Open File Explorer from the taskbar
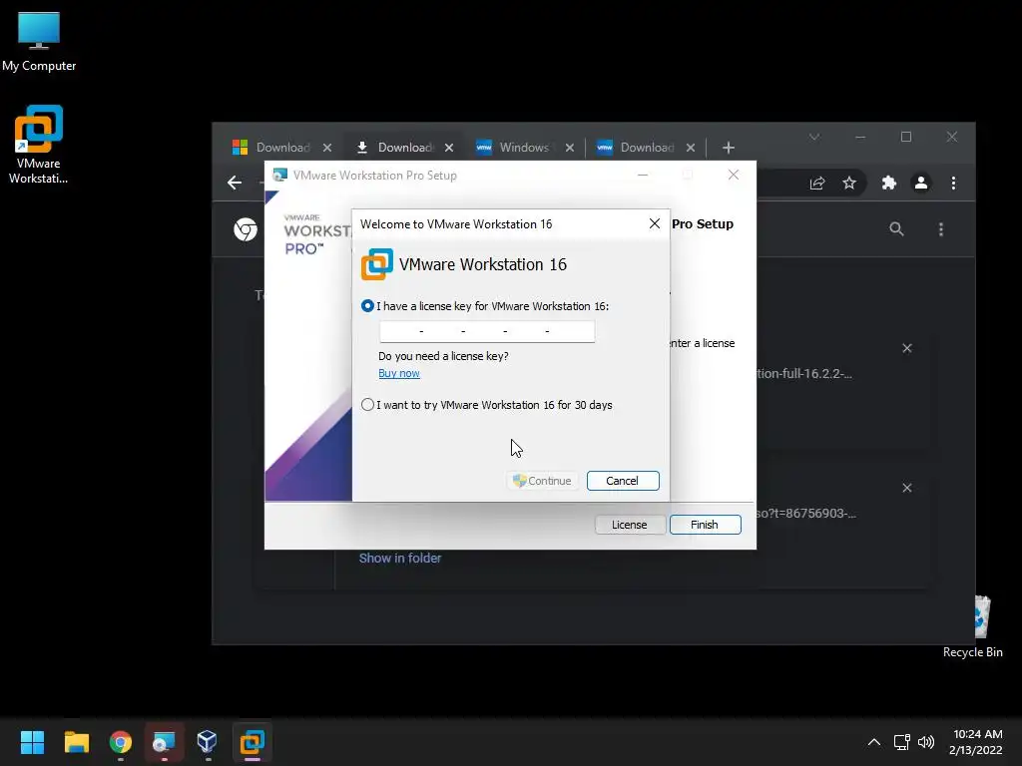 click(76, 742)
